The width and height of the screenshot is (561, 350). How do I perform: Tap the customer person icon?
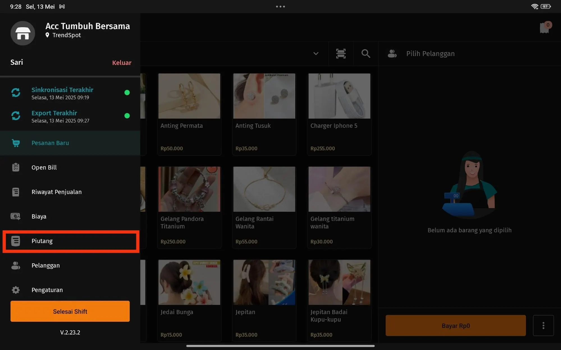click(392, 54)
